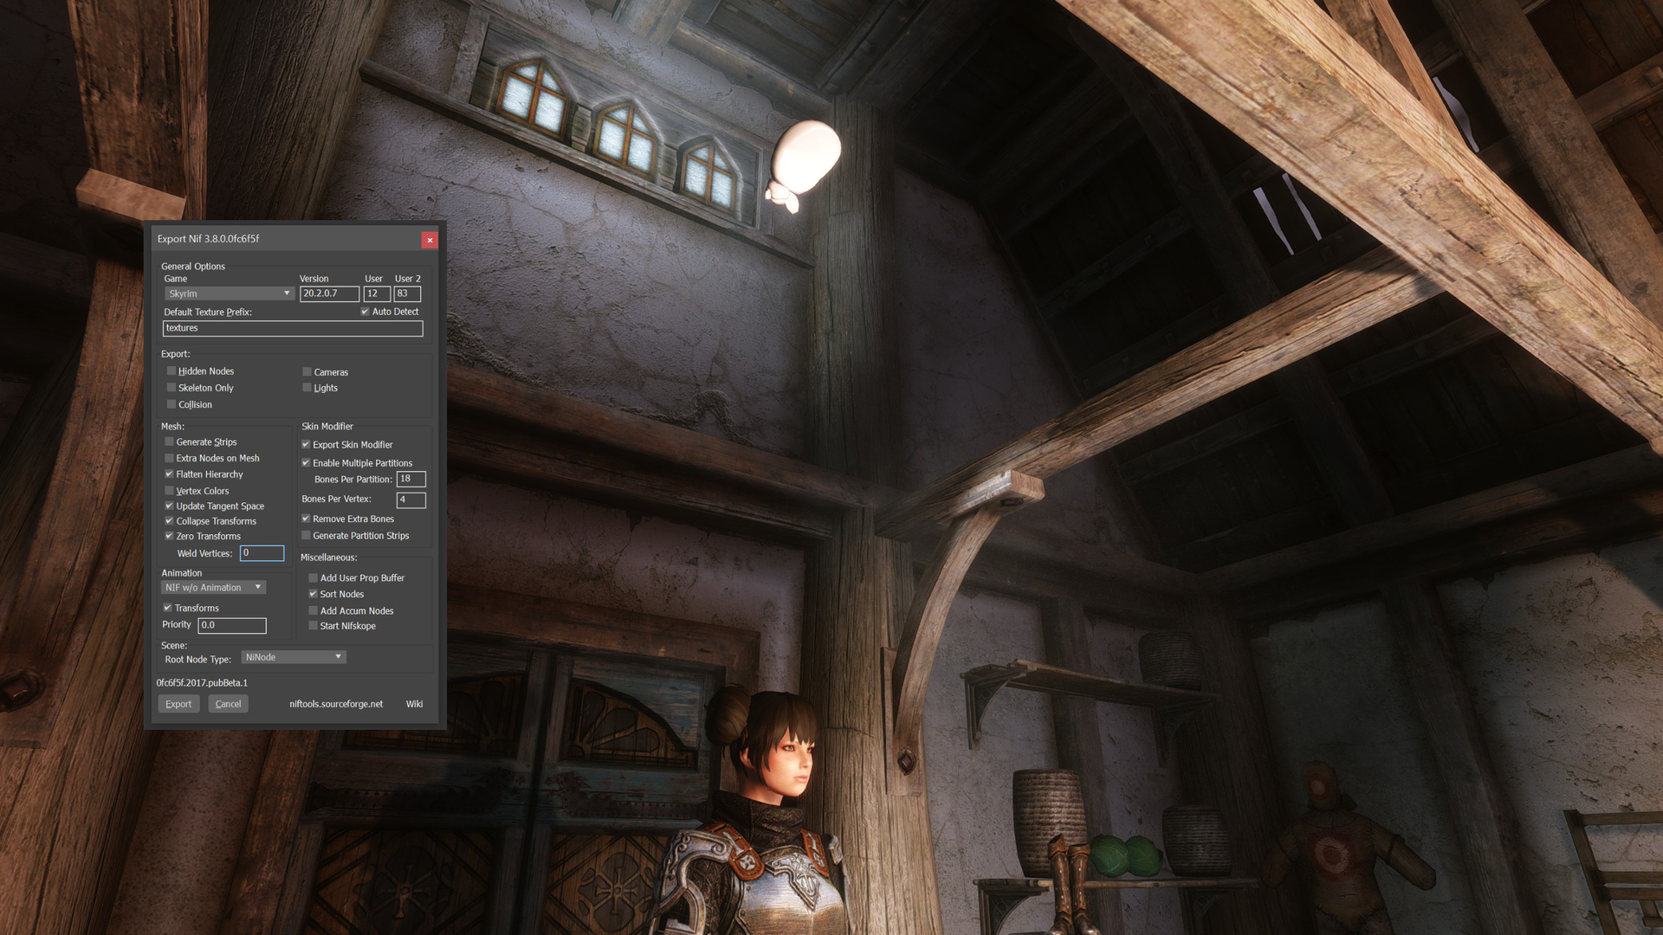1663x935 pixels.
Task: Enable Collision export
Action: pyautogui.click(x=171, y=404)
